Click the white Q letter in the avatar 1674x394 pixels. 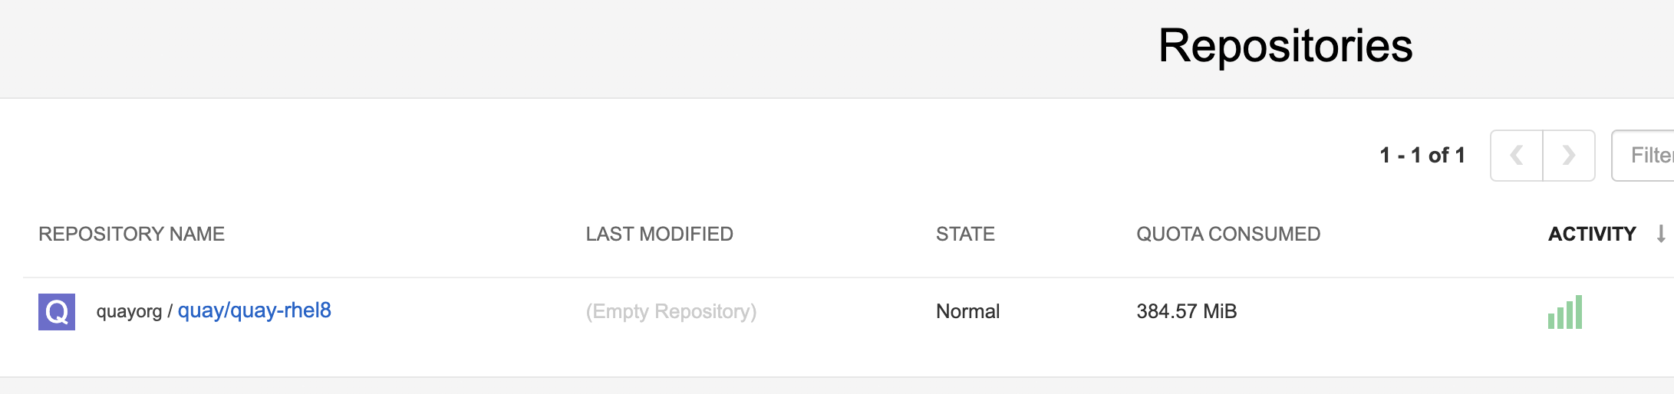(x=57, y=313)
